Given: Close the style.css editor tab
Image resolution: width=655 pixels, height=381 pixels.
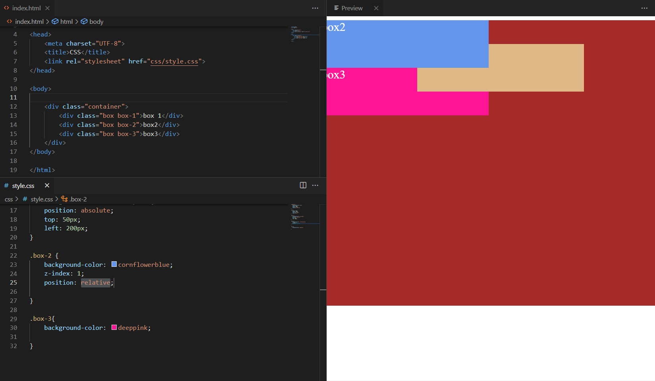Looking at the screenshot, I should [47, 186].
